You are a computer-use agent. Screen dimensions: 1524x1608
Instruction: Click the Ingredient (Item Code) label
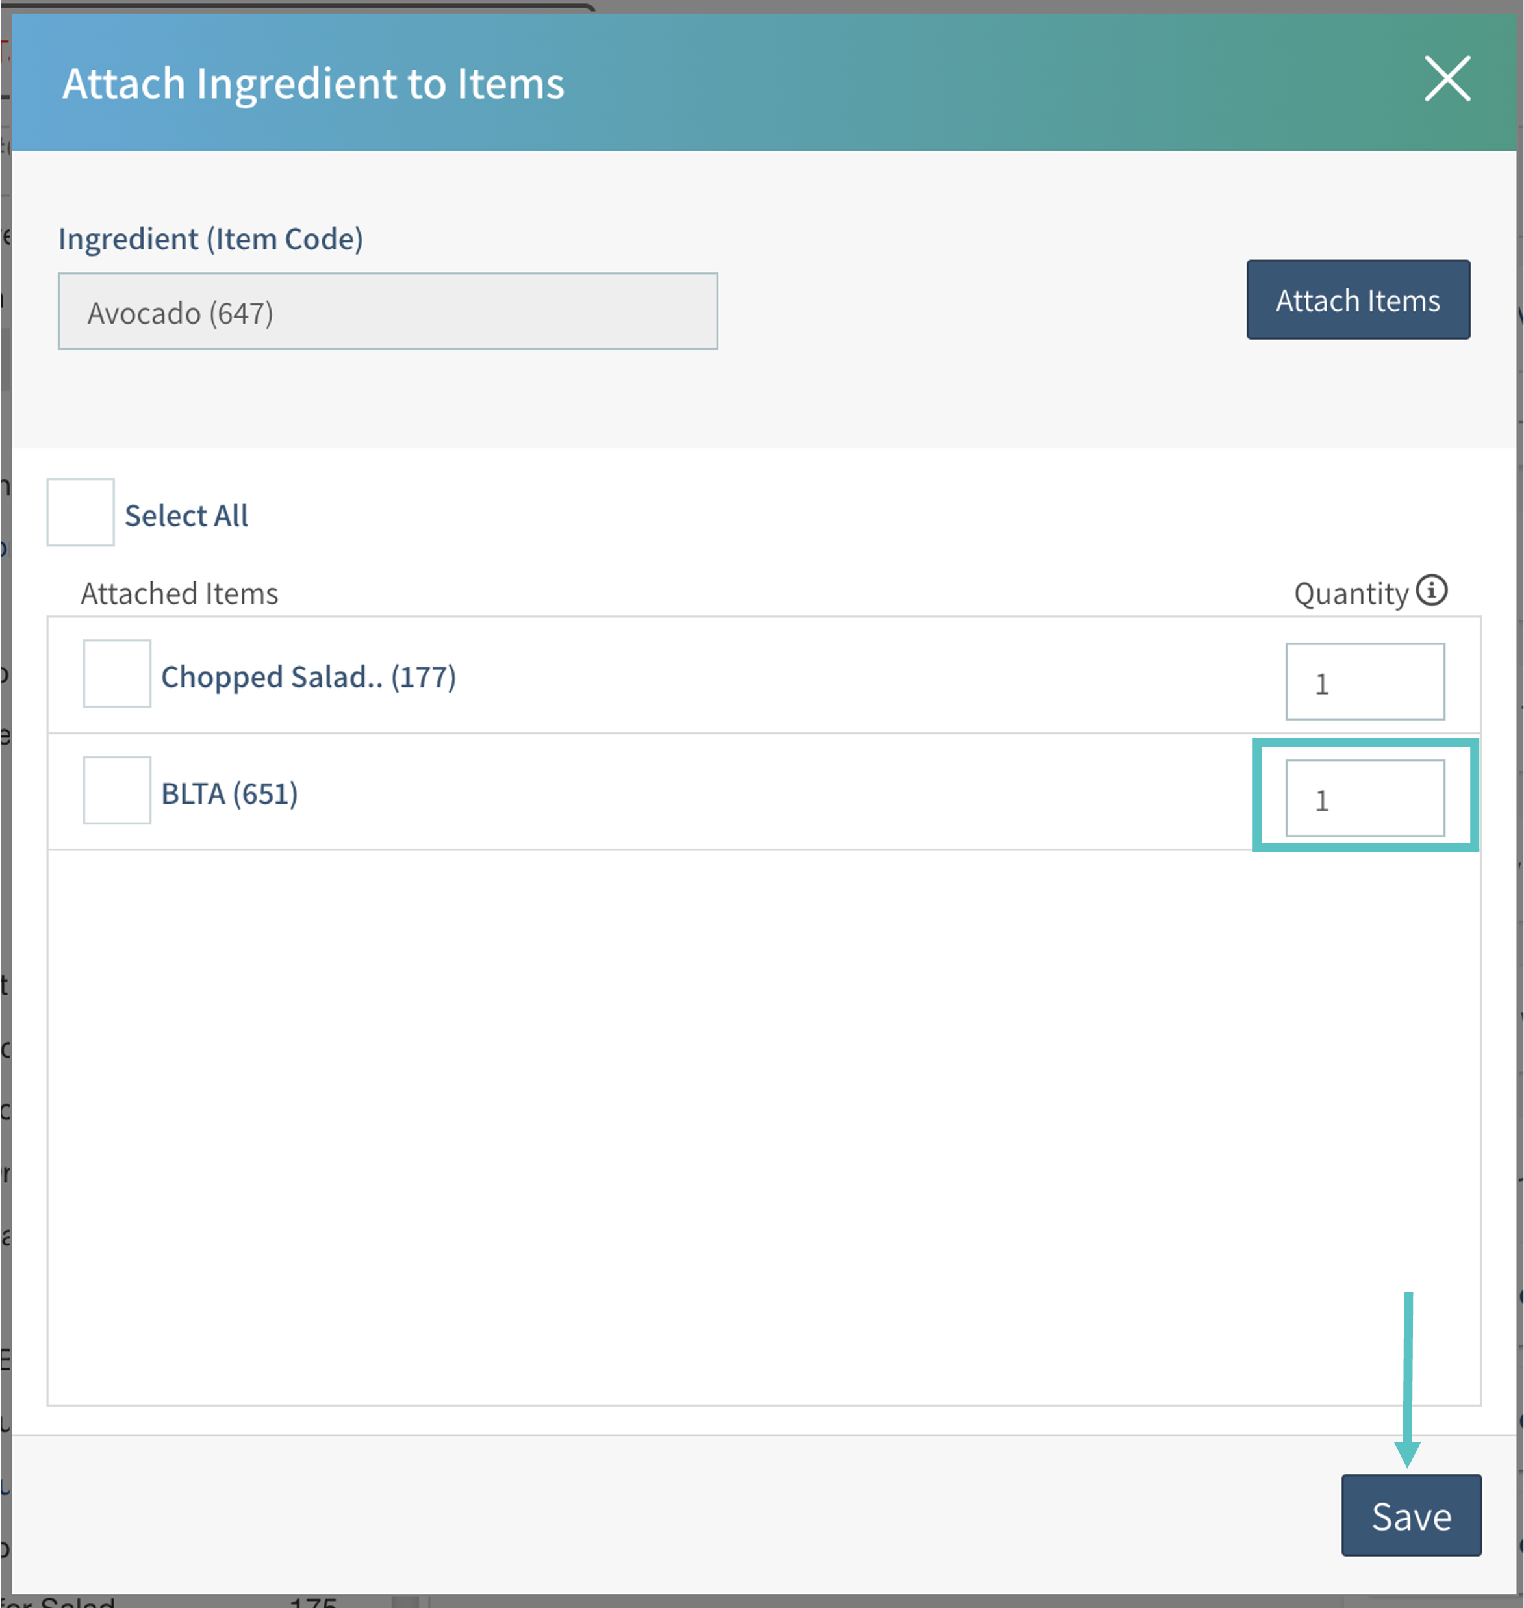click(x=210, y=239)
